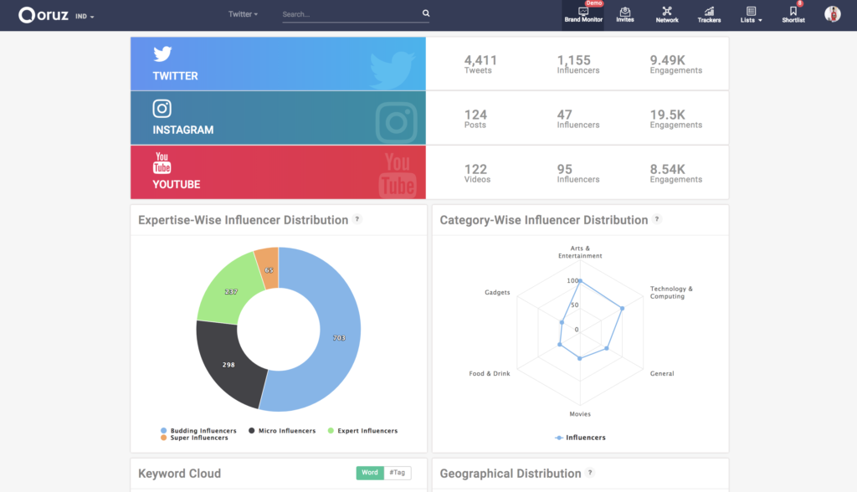Open the Invites icon
This screenshot has width=857, height=492.
pyautogui.click(x=625, y=15)
